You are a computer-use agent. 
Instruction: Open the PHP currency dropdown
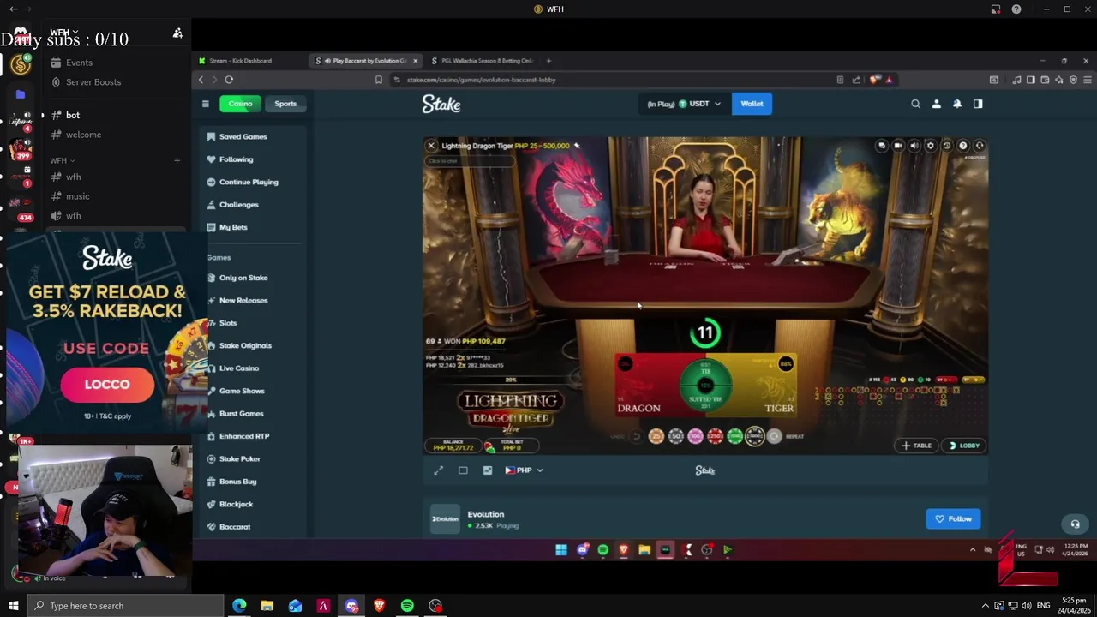(x=524, y=470)
